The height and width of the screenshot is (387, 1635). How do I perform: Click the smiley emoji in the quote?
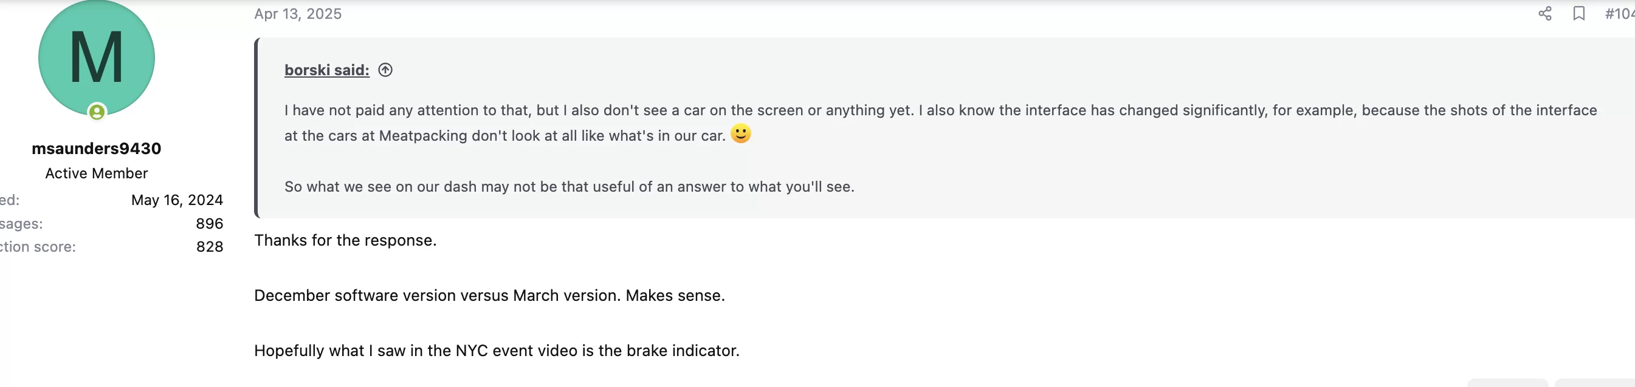[741, 133]
